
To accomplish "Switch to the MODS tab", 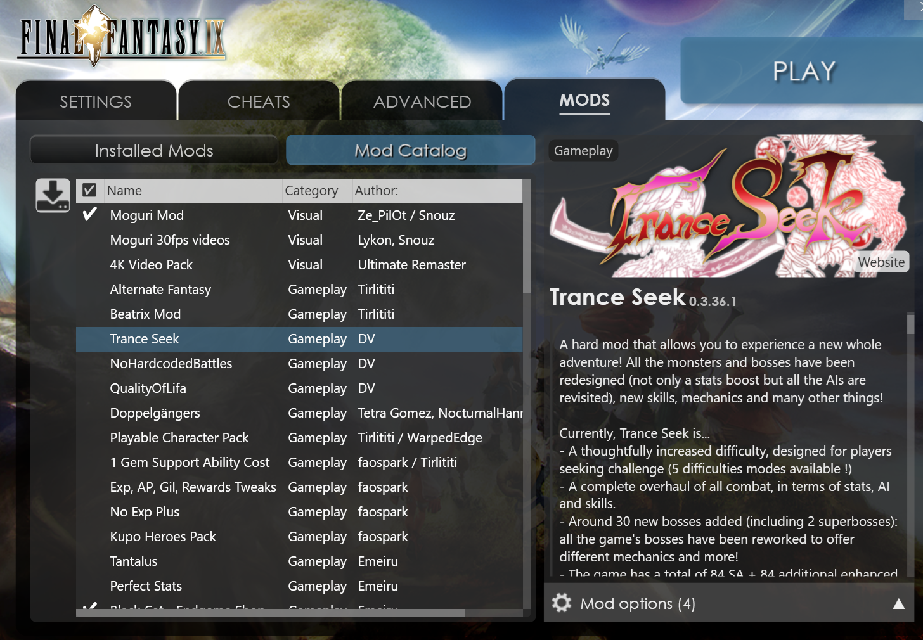I will (584, 100).
